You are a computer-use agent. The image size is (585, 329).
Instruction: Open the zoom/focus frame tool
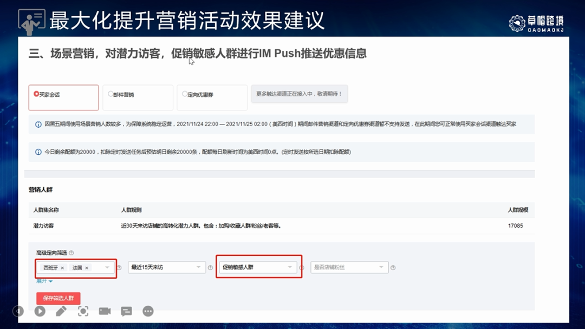point(83,311)
